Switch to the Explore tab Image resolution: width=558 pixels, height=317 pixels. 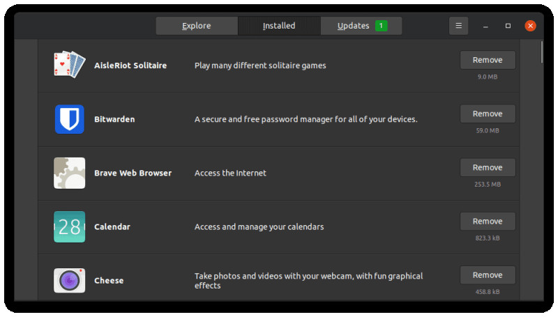tap(197, 26)
